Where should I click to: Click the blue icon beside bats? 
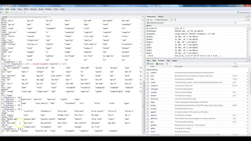click(147, 37)
